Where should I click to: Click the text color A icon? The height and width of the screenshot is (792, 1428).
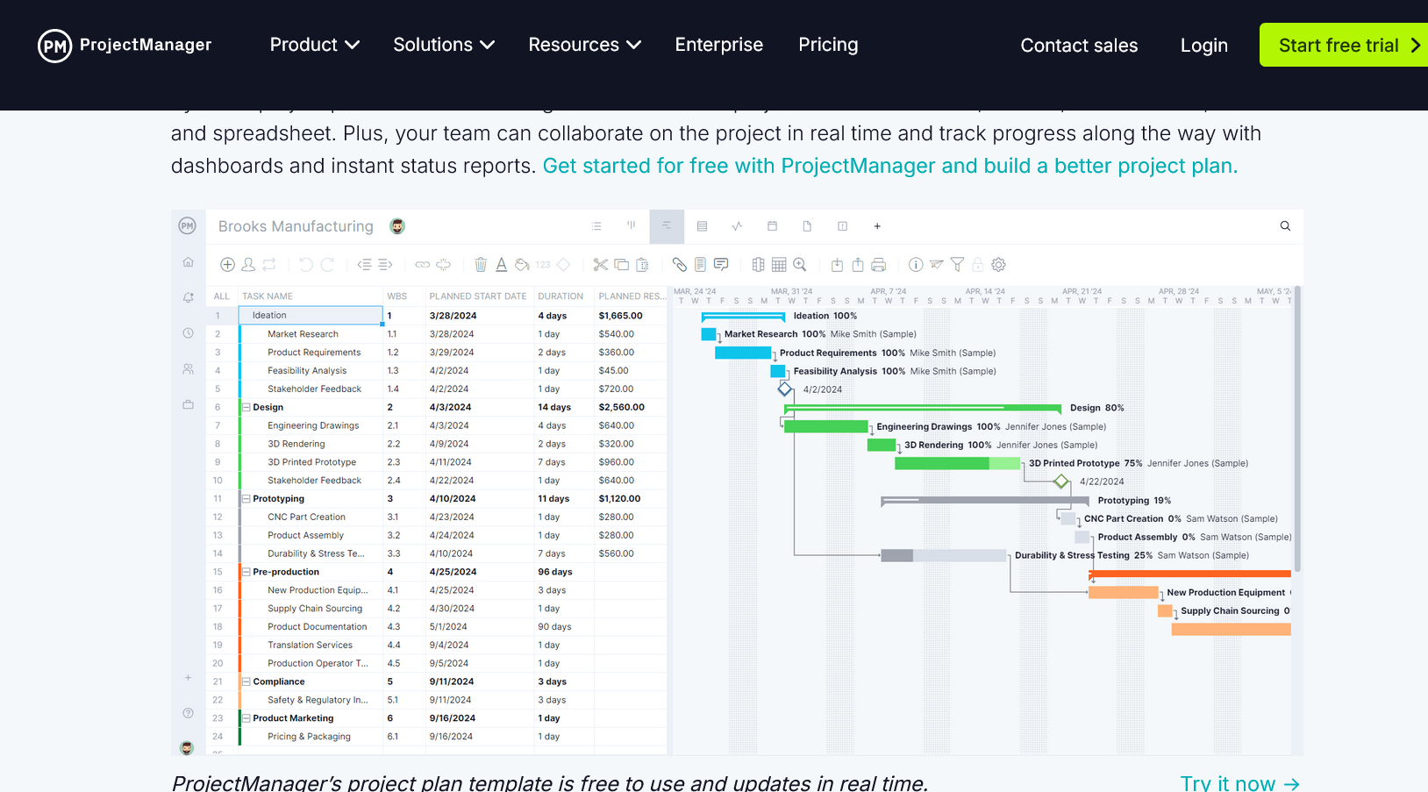(502, 265)
